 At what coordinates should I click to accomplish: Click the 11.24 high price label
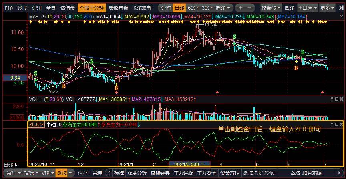[210, 25]
